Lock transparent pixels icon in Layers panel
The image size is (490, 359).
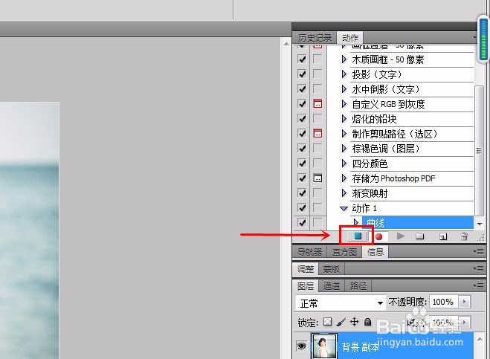(327, 322)
